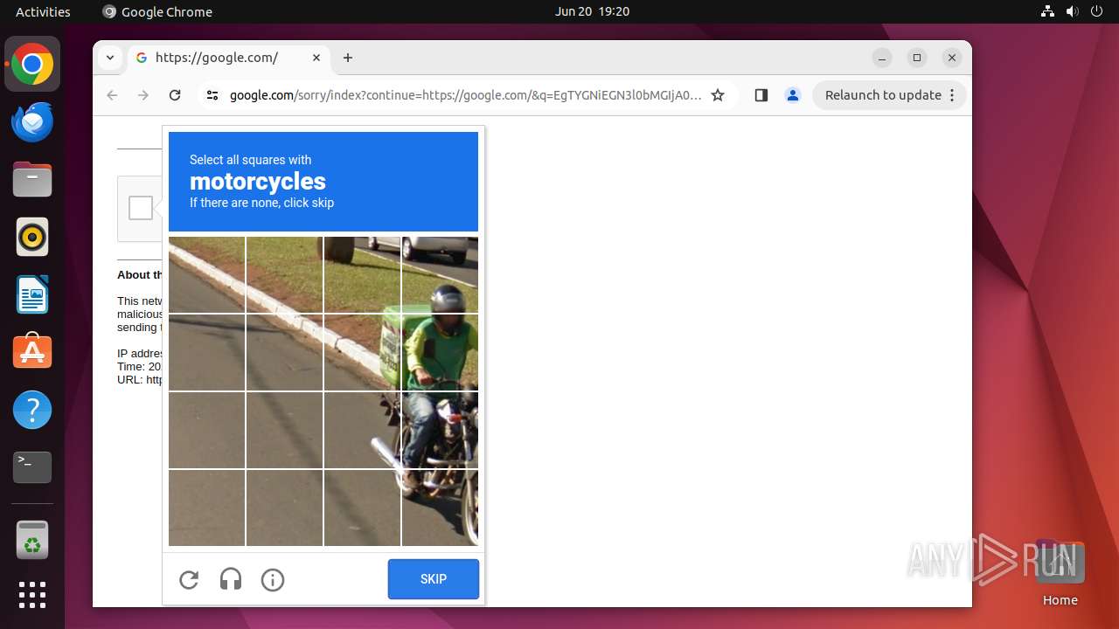
Task: Focus the address bar URL
Action: pos(465,95)
